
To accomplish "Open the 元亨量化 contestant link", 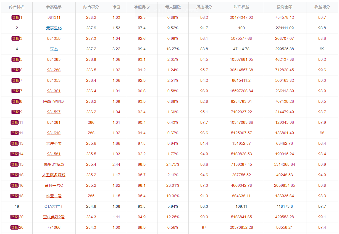I will point(54,28).
